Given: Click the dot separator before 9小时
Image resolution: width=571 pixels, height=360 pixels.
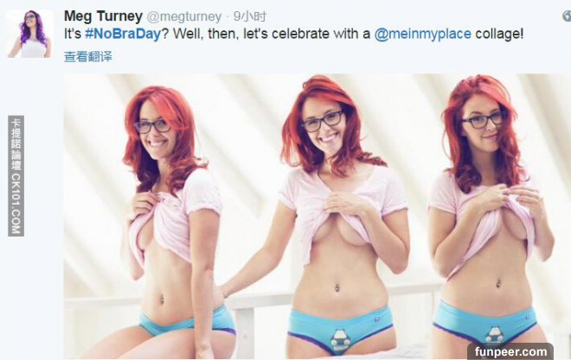Looking at the screenshot, I should pyautogui.click(x=228, y=16).
